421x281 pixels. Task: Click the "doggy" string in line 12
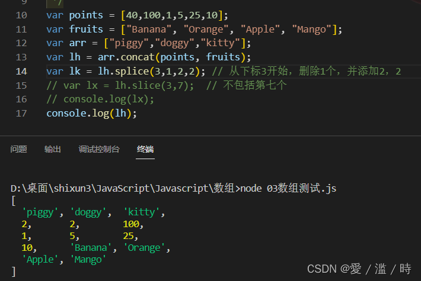point(174,43)
